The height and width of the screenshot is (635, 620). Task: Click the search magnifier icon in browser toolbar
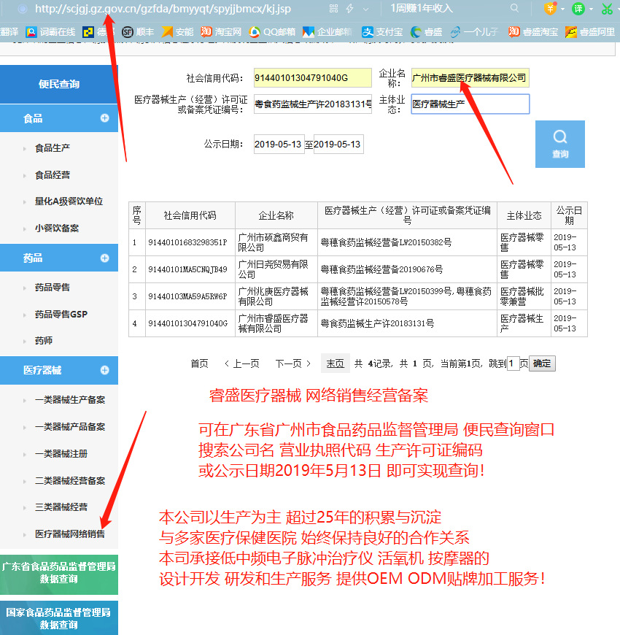coord(514,8)
